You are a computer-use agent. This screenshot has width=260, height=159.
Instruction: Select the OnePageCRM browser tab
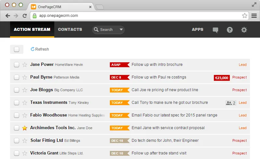click(61, 7)
